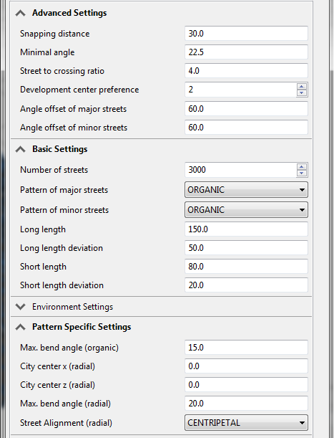Image resolution: width=334 pixels, height=438 pixels.
Task: Edit the City center z (radial) field
Action: 246,385
